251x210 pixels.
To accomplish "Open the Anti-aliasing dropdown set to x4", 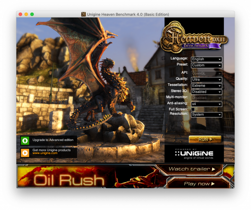I will point(207,104).
